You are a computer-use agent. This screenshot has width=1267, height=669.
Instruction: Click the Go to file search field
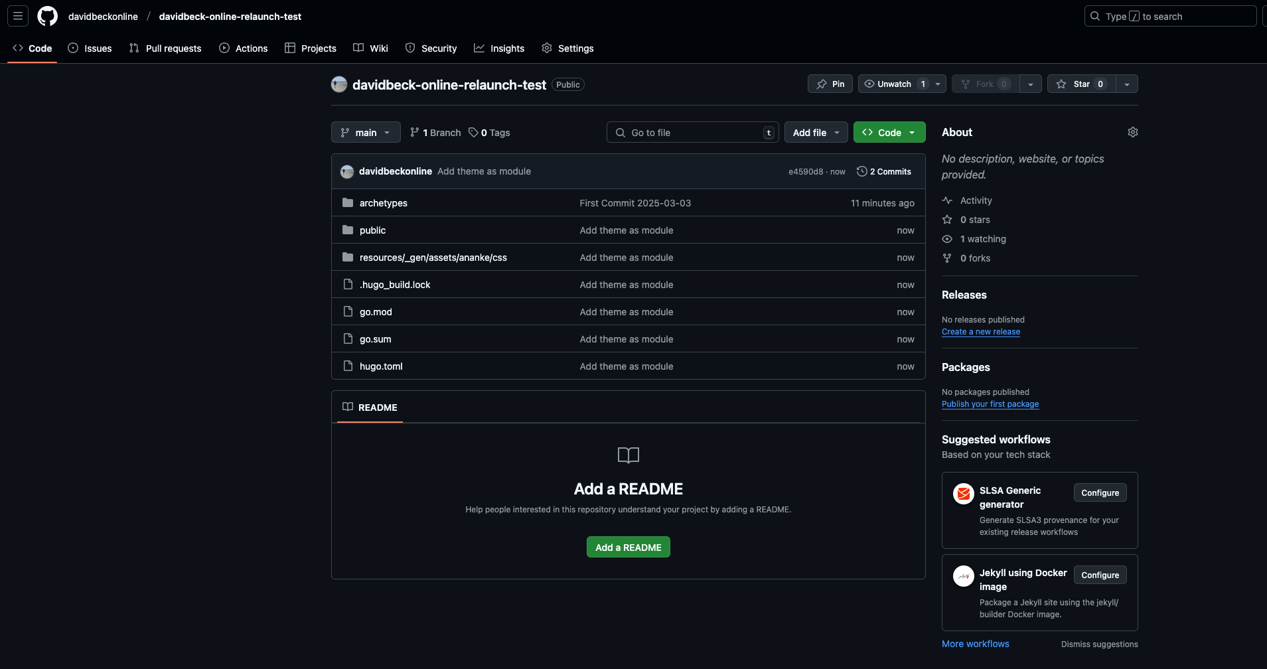(x=692, y=132)
